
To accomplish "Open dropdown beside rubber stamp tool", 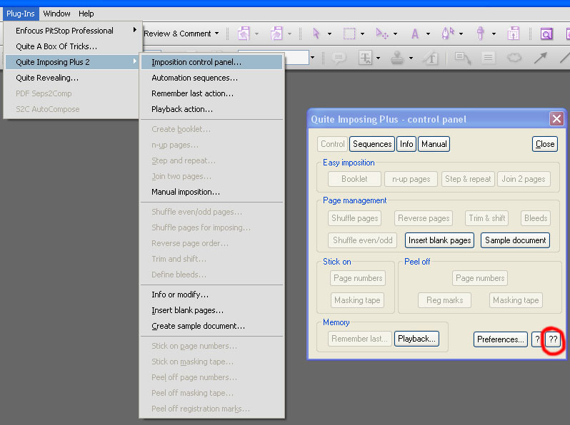I will pos(411,58).
